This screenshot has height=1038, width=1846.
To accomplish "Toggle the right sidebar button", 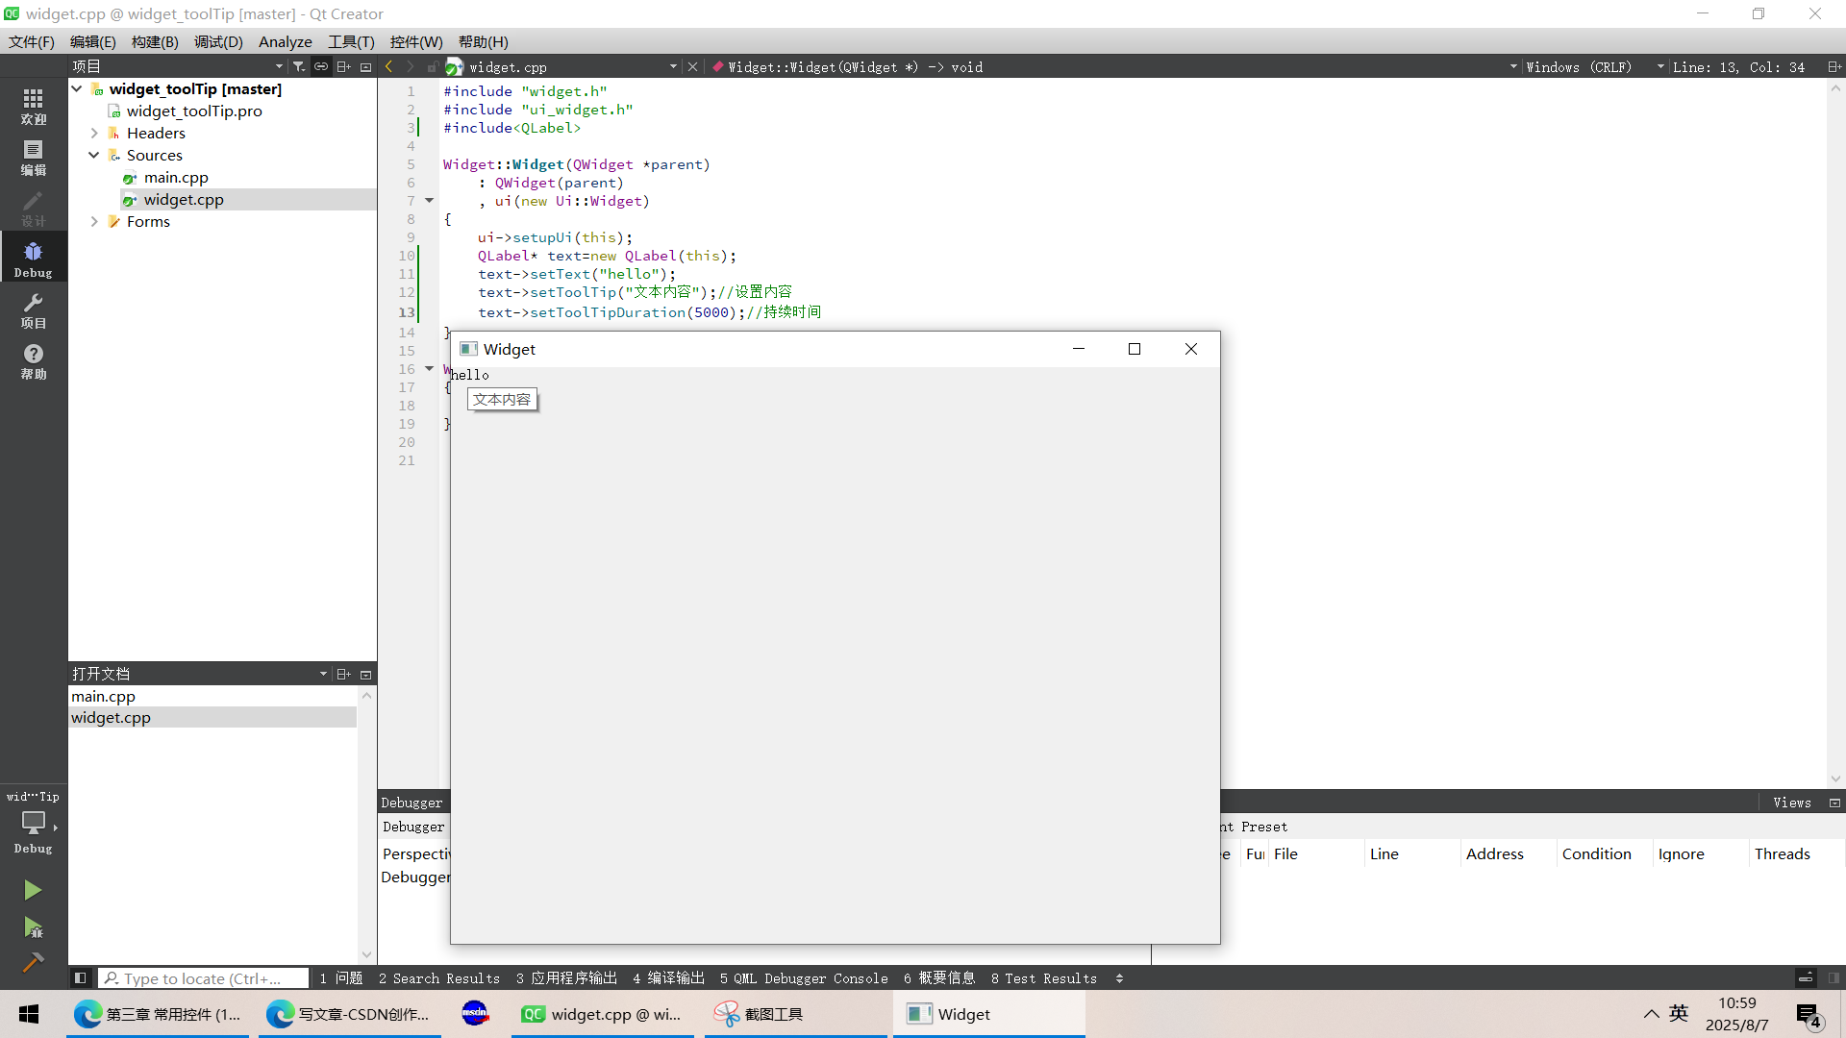I will (1834, 978).
